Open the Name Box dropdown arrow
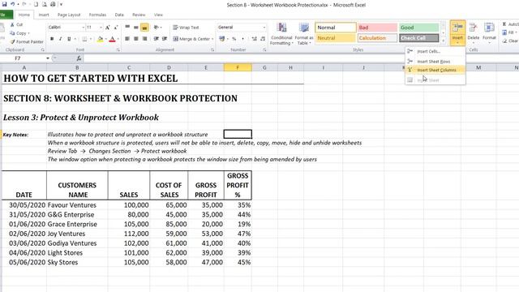The width and height of the screenshot is (519, 292). pos(48,58)
